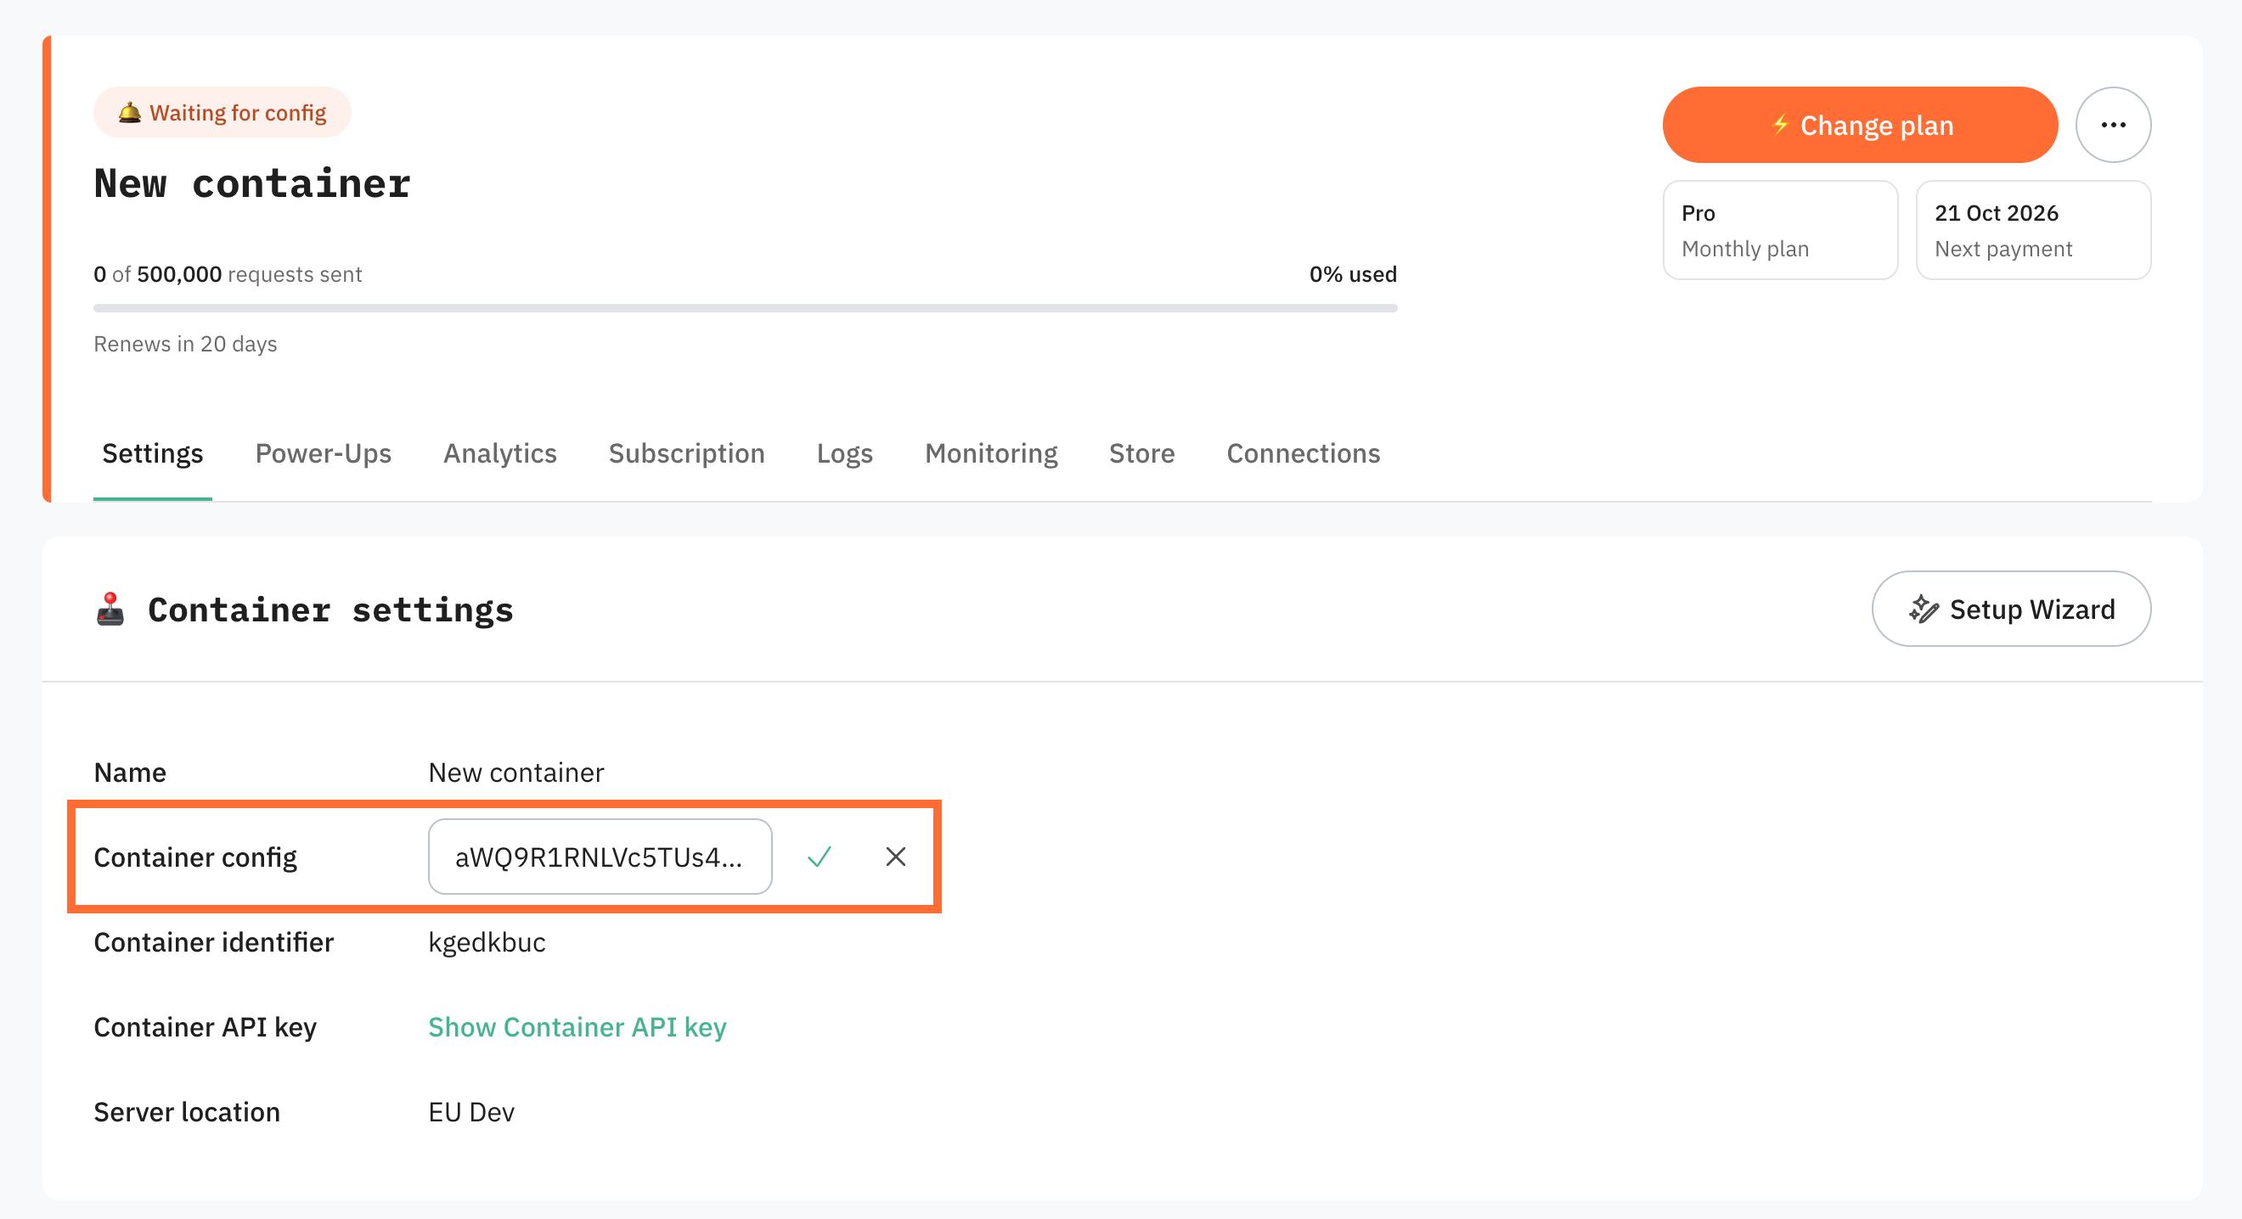
Task: Click the Waiting for config status badge
Action: pyautogui.click(x=222, y=112)
